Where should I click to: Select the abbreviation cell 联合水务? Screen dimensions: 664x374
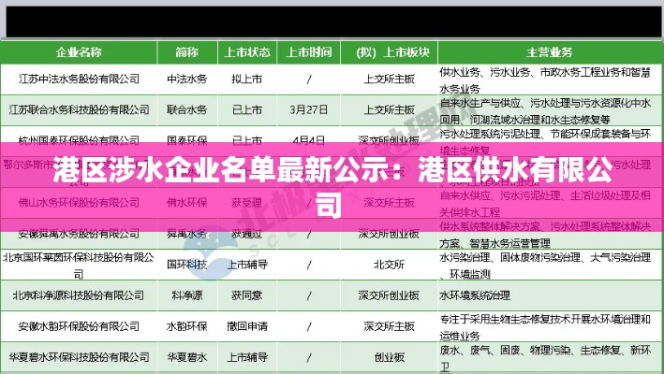point(186,110)
